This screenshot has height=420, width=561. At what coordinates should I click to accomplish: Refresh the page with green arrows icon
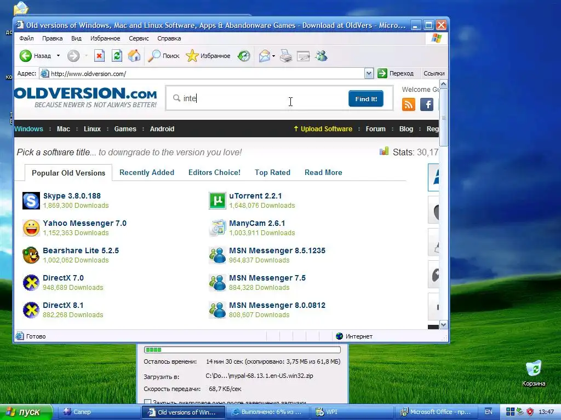117,56
